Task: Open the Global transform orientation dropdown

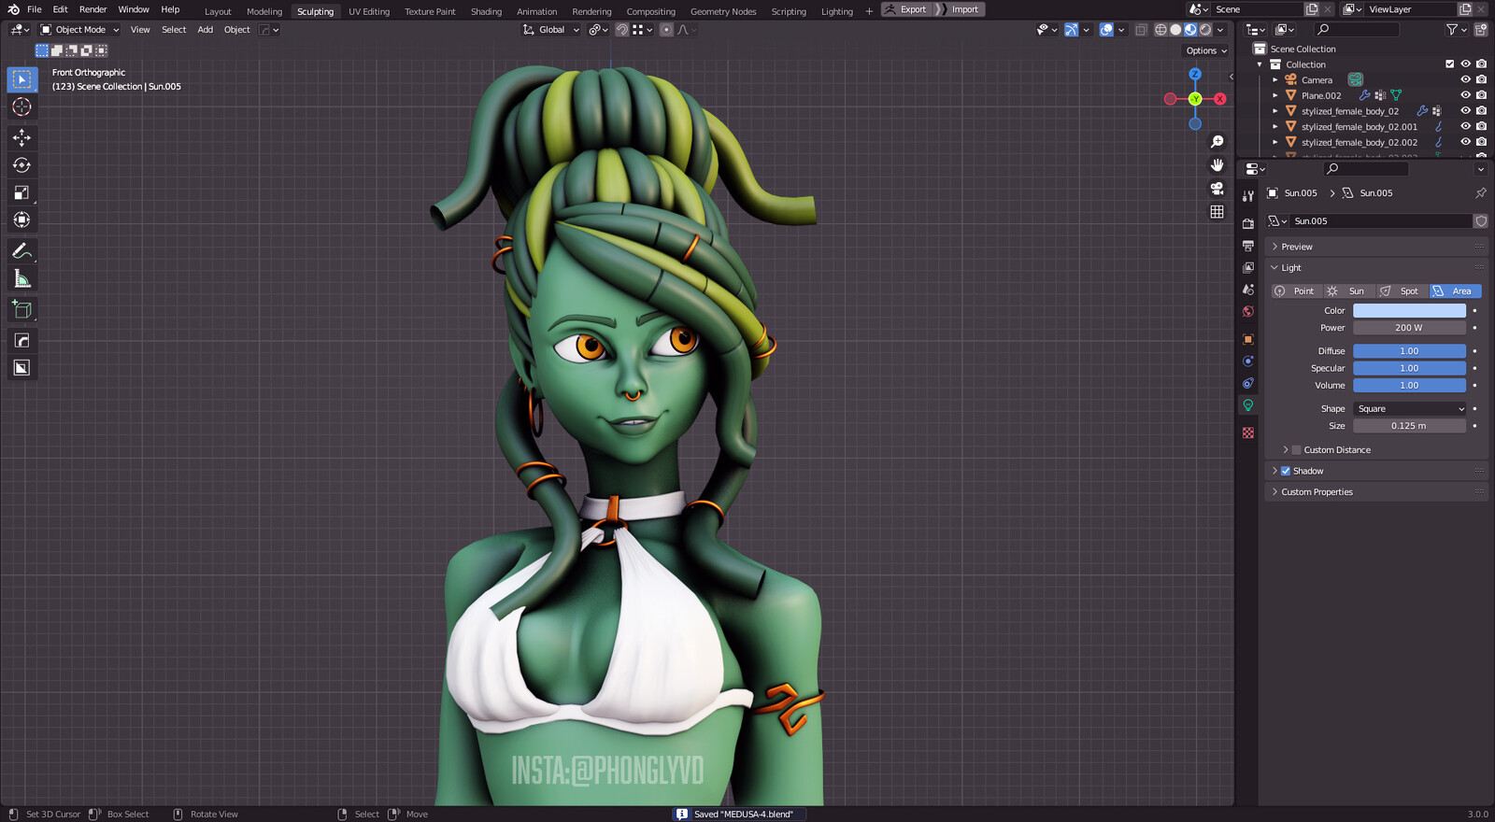Action: pos(551,30)
